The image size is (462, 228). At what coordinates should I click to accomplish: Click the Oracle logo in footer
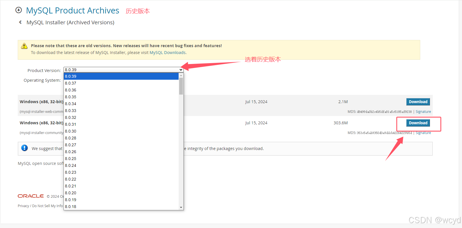point(31,196)
